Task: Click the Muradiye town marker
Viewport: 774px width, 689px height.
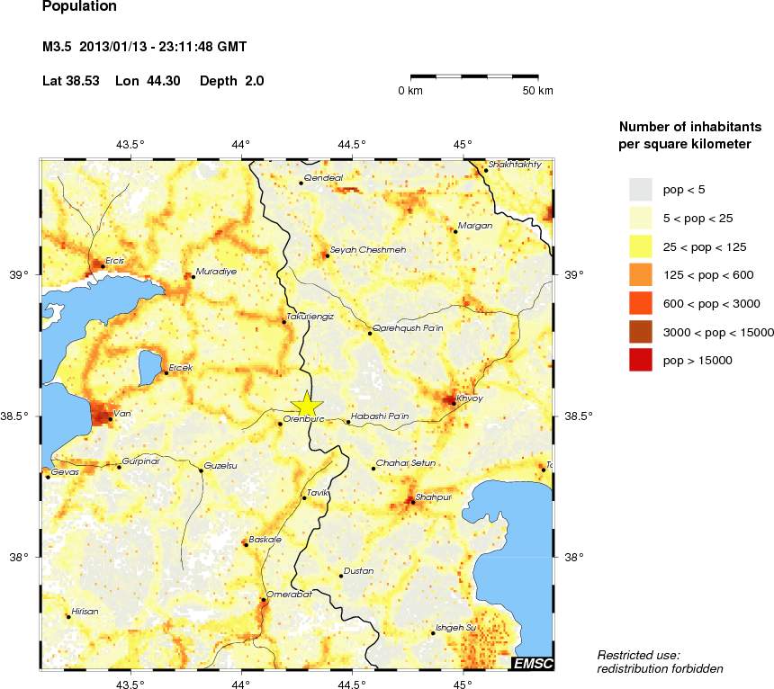Action: coord(193,277)
